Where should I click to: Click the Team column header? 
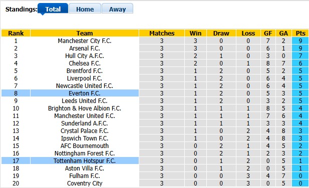pyautogui.click(x=85, y=33)
